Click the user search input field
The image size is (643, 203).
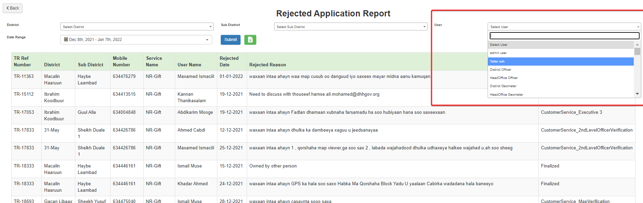(x=564, y=36)
